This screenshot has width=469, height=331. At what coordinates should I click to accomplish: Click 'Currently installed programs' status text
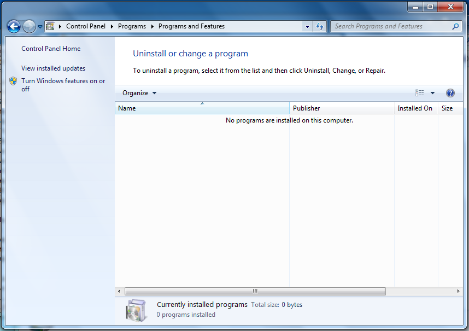tap(202, 305)
